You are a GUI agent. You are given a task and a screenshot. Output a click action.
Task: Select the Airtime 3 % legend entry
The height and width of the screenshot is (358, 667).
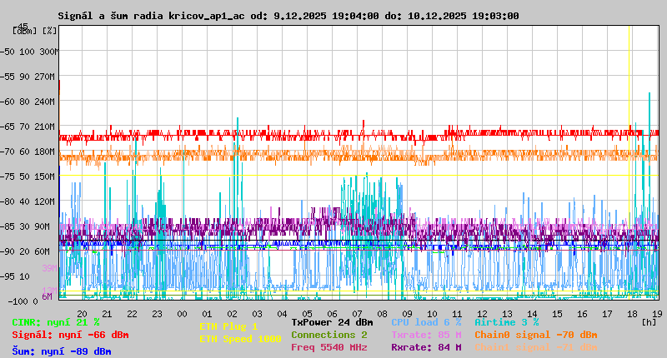tap(506, 322)
